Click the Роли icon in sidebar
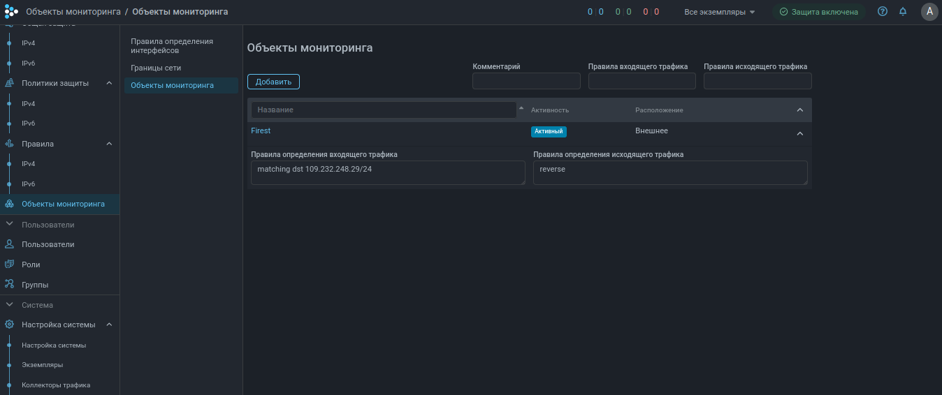Image resolution: width=942 pixels, height=395 pixels. coord(9,264)
